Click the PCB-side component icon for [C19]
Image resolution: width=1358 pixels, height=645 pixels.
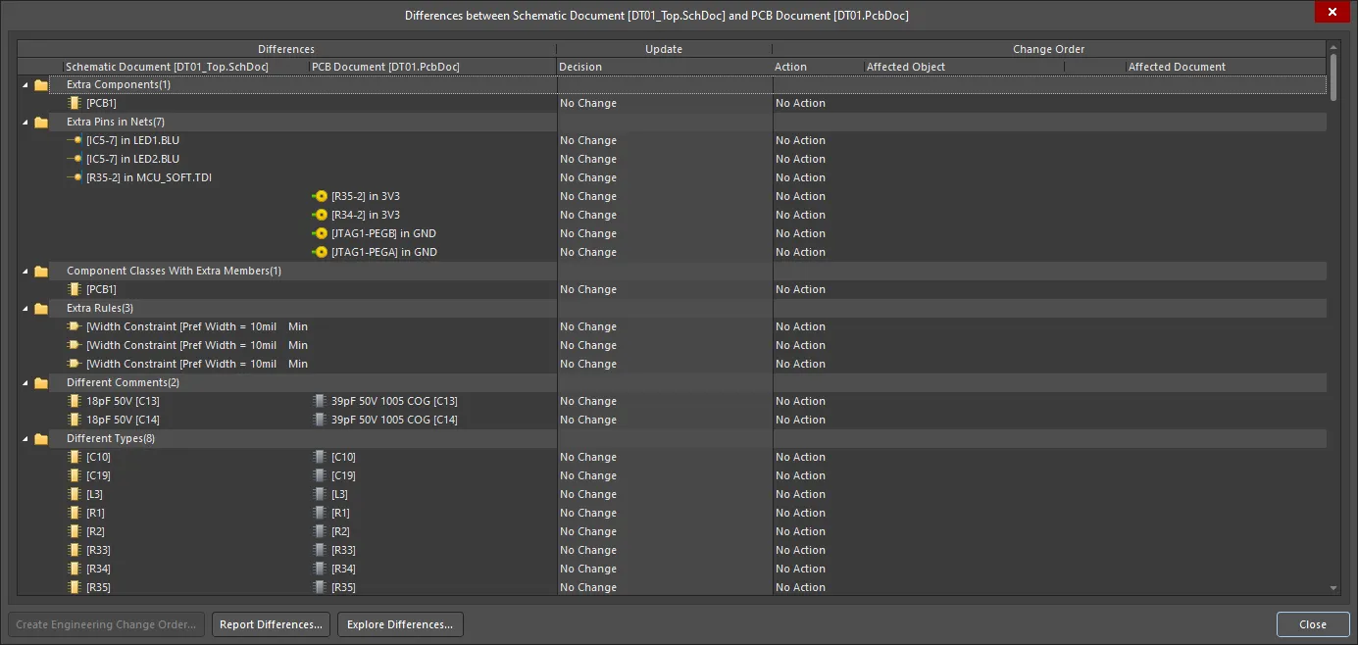pos(319,475)
